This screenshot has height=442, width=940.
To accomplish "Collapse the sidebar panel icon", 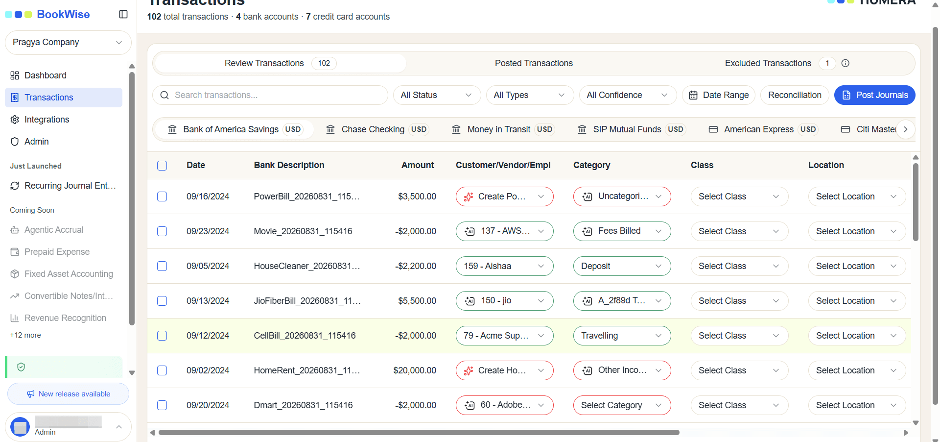I will [123, 14].
